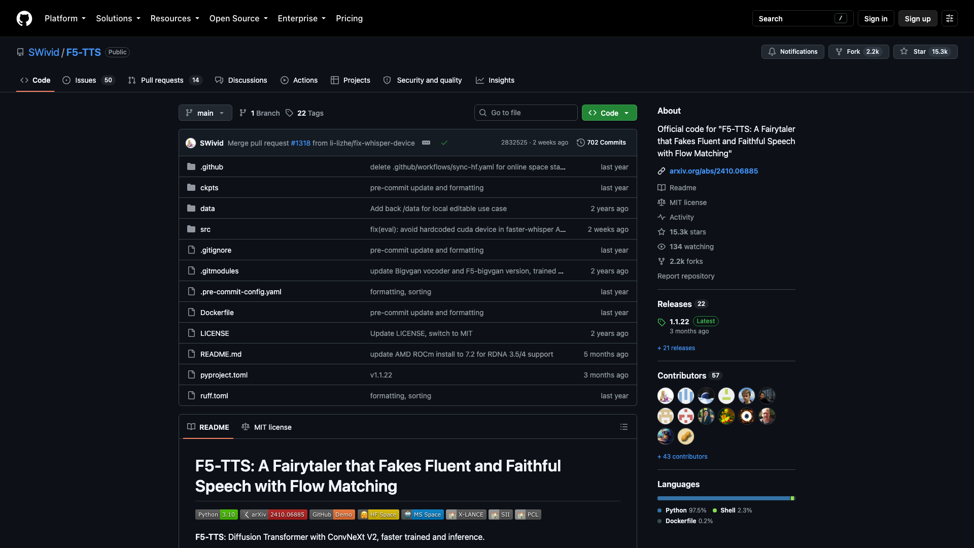
Task: Click the 702 Commits link
Action: tap(601, 143)
